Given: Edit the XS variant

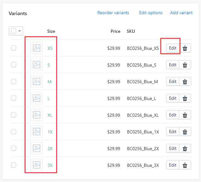Looking at the screenshot, I should (173, 48).
